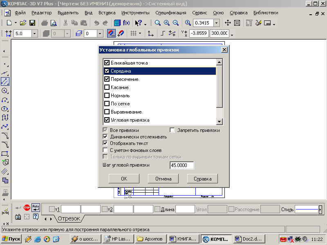Click the local coordinate system icon
Viewport: 327px width, 245px height.
coord(150,33)
